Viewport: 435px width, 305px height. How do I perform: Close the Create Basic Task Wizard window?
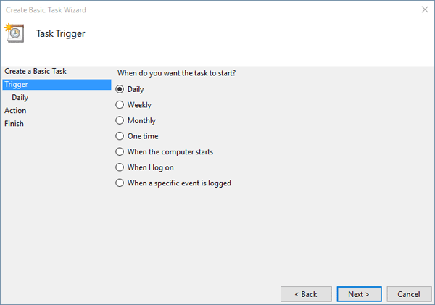pos(423,9)
